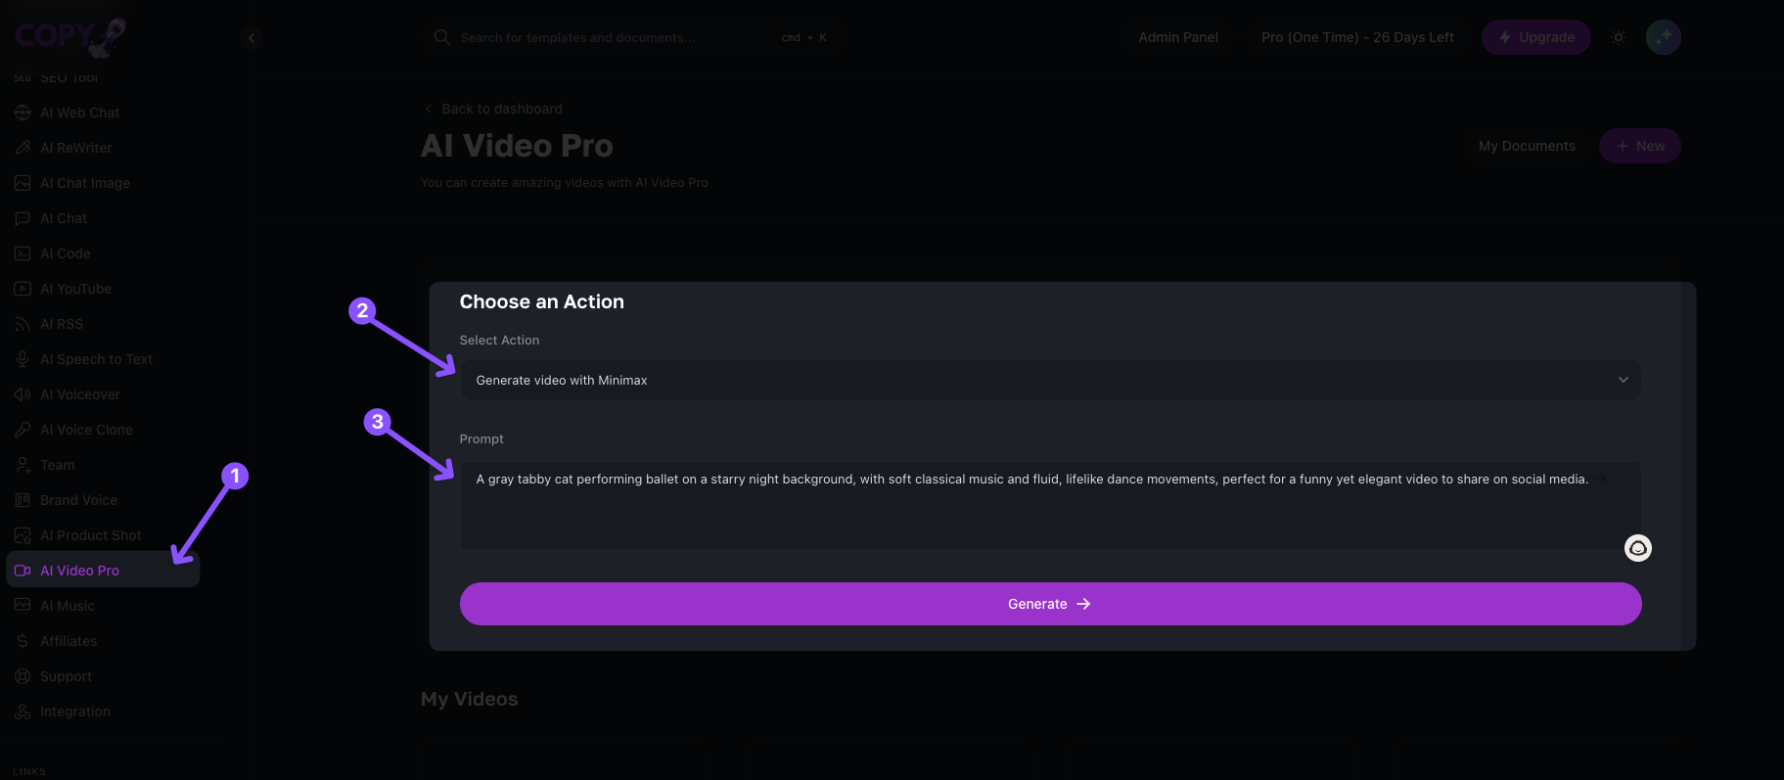Toggle light mode with the sun icon
Screen dimensions: 1784x780
pyautogui.click(x=1619, y=37)
